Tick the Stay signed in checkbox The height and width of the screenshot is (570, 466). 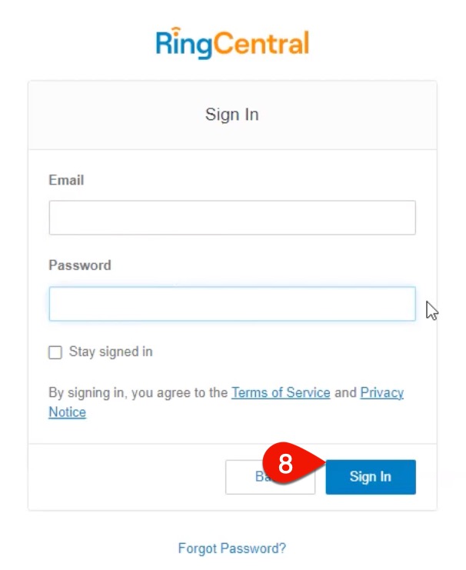[55, 352]
